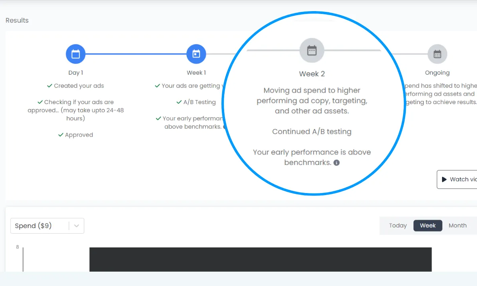Click the 'Continued A/B testing' text

pos(312,131)
